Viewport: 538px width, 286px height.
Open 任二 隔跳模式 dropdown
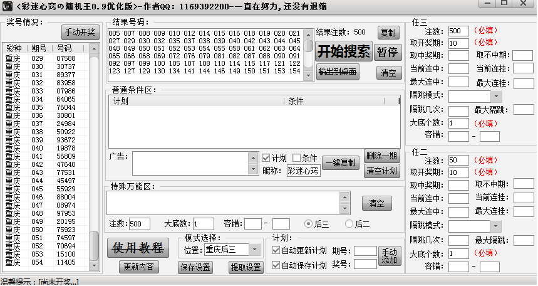(495, 226)
